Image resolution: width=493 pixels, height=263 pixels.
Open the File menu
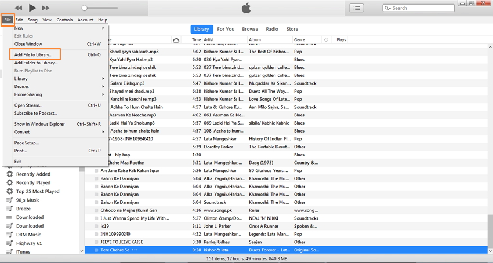[x=8, y=20]
